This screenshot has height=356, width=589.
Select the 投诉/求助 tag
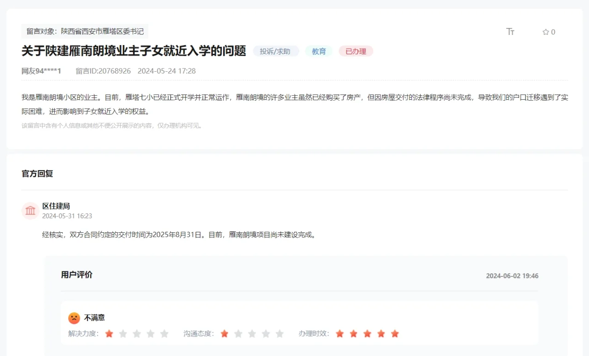click(x=275, y=51)
